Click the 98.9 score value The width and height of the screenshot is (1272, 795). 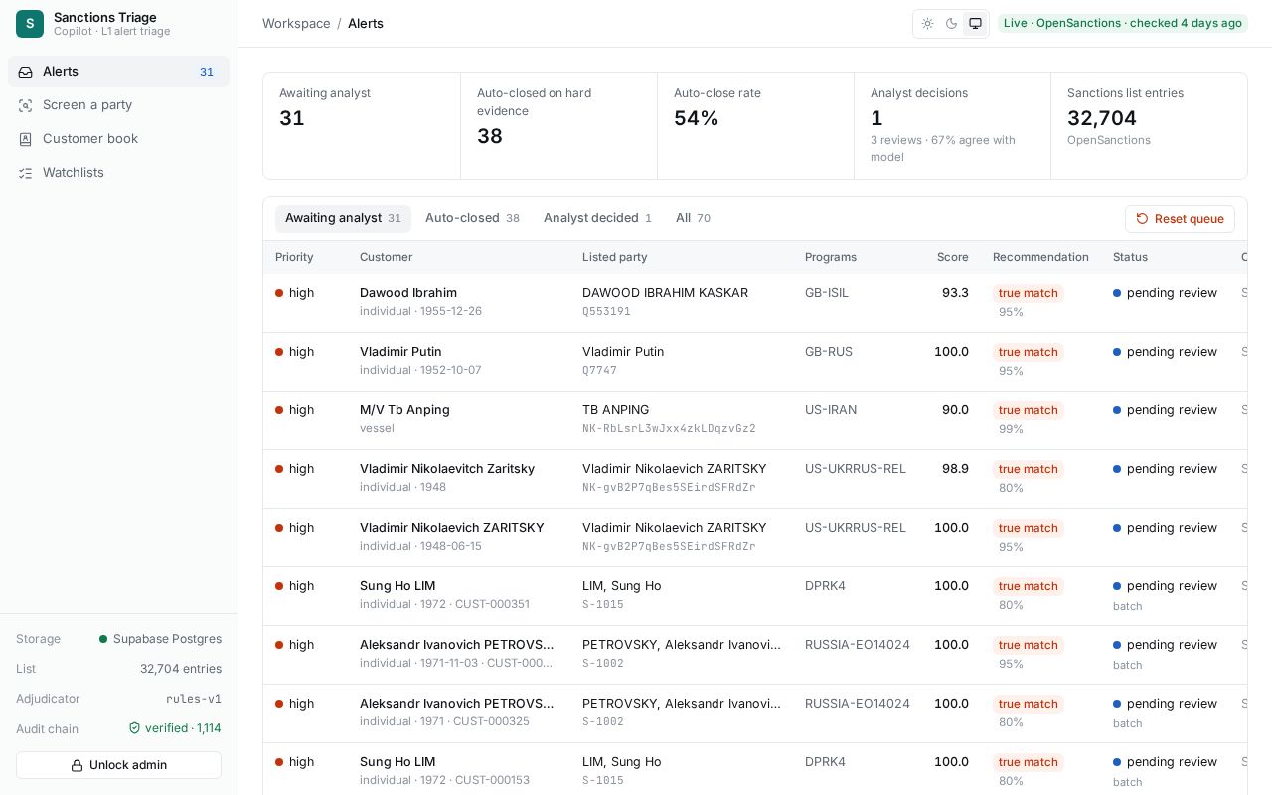[955, 469]
